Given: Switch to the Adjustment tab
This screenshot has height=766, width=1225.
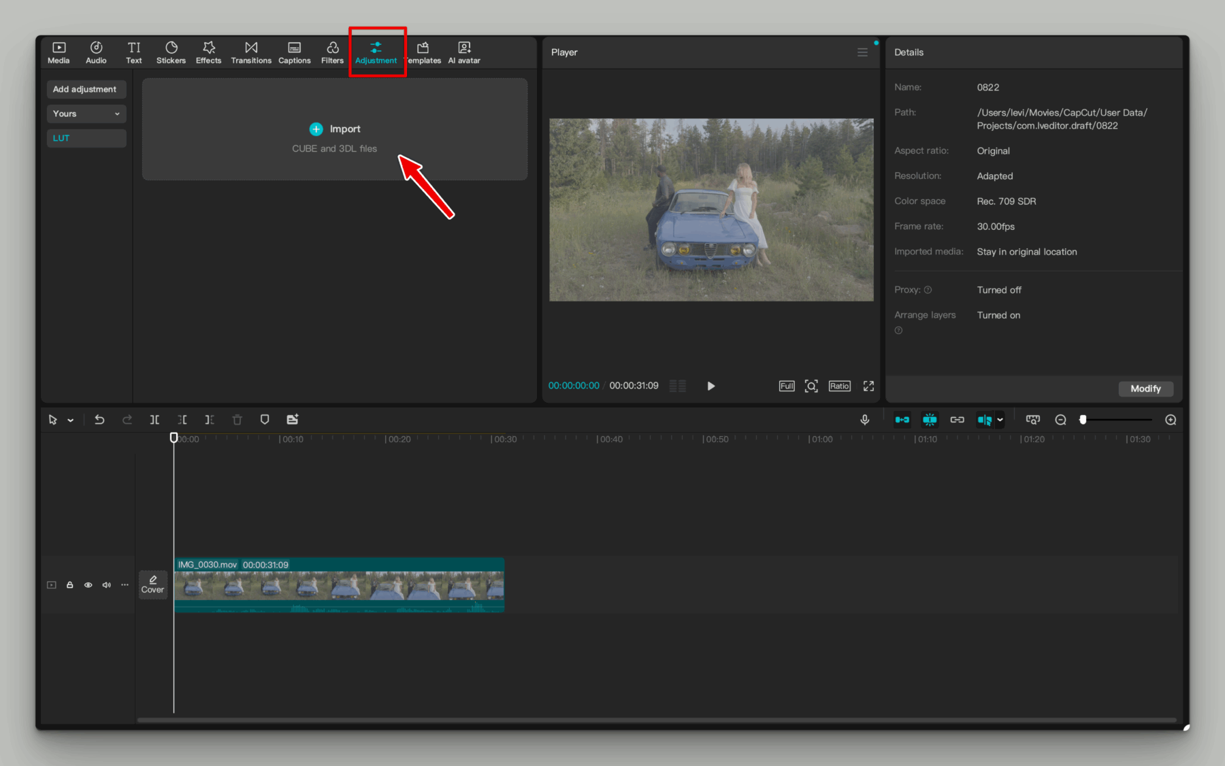Looking at the screenshot, I should (x=377, y=52).
